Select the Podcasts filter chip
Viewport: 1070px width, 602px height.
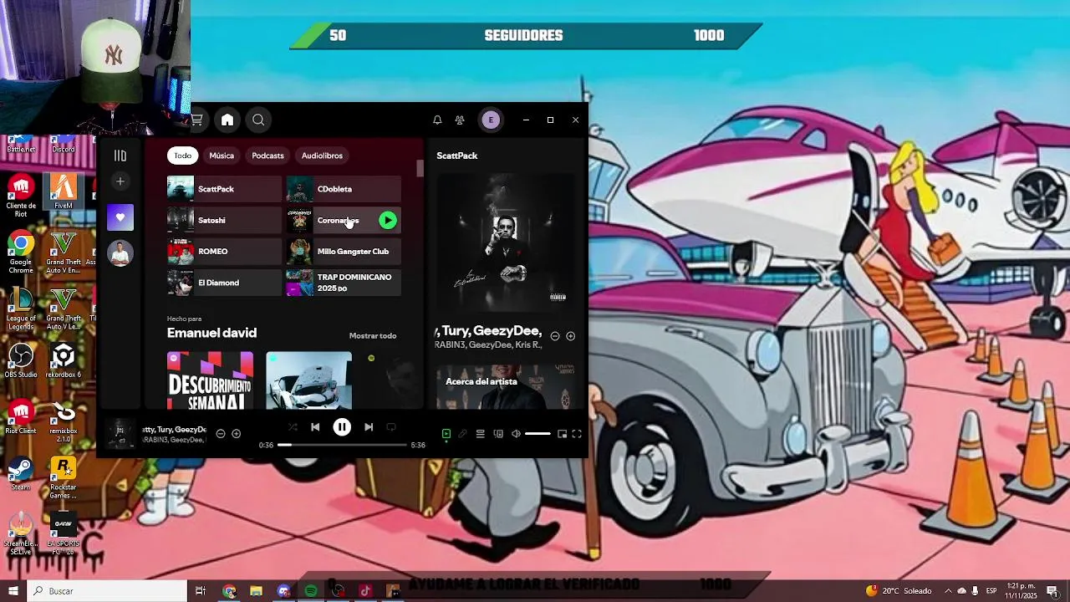(268, 156)
